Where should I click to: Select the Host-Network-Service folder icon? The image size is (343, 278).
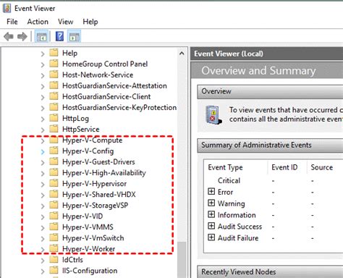pos(54,75)
